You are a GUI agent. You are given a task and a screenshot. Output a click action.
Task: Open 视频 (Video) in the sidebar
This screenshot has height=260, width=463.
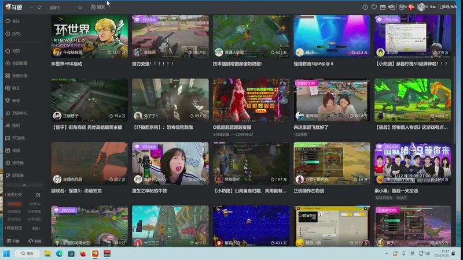(x=13, y=150)
